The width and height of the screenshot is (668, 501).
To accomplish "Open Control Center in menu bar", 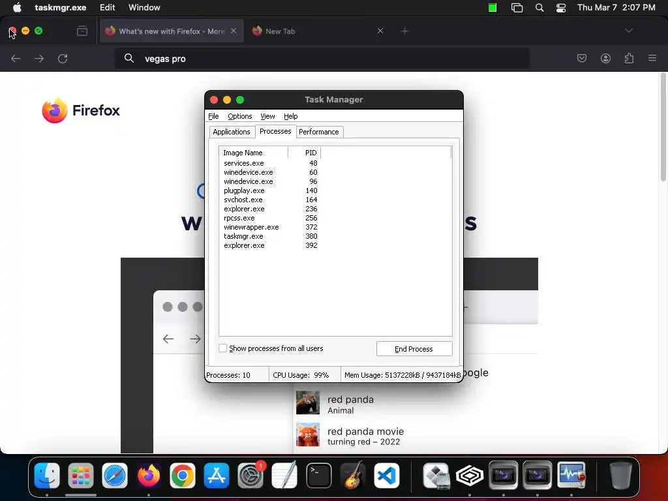I will click(x=561, y=8).
